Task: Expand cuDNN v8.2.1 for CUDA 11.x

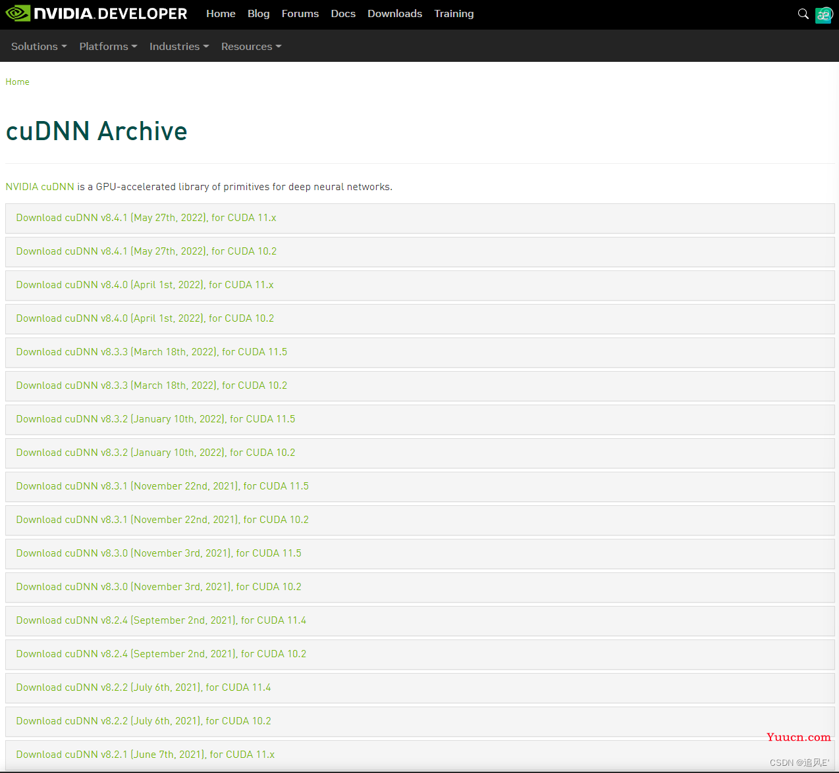Action: (x=419, y=755)
